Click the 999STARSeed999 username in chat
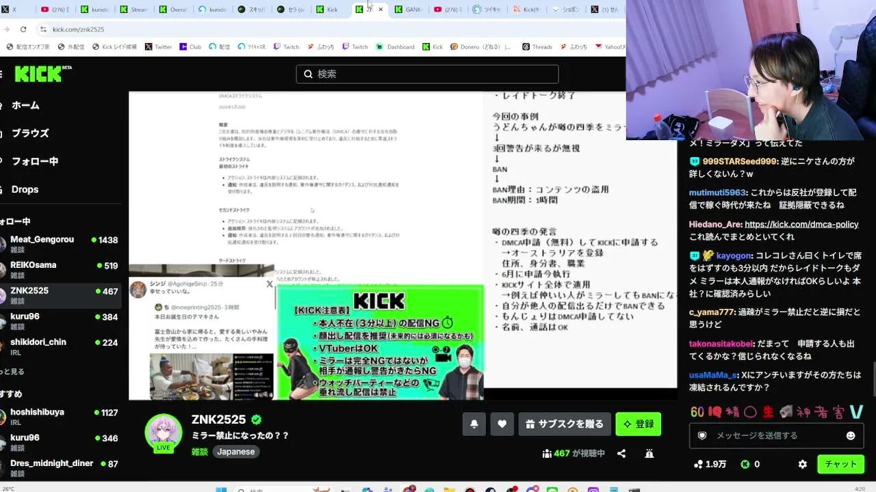876x492 pixels. tap(740, 161)
